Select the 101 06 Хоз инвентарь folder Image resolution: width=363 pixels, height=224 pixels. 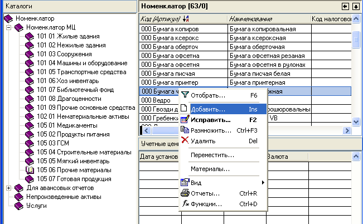tap(68, 81)
